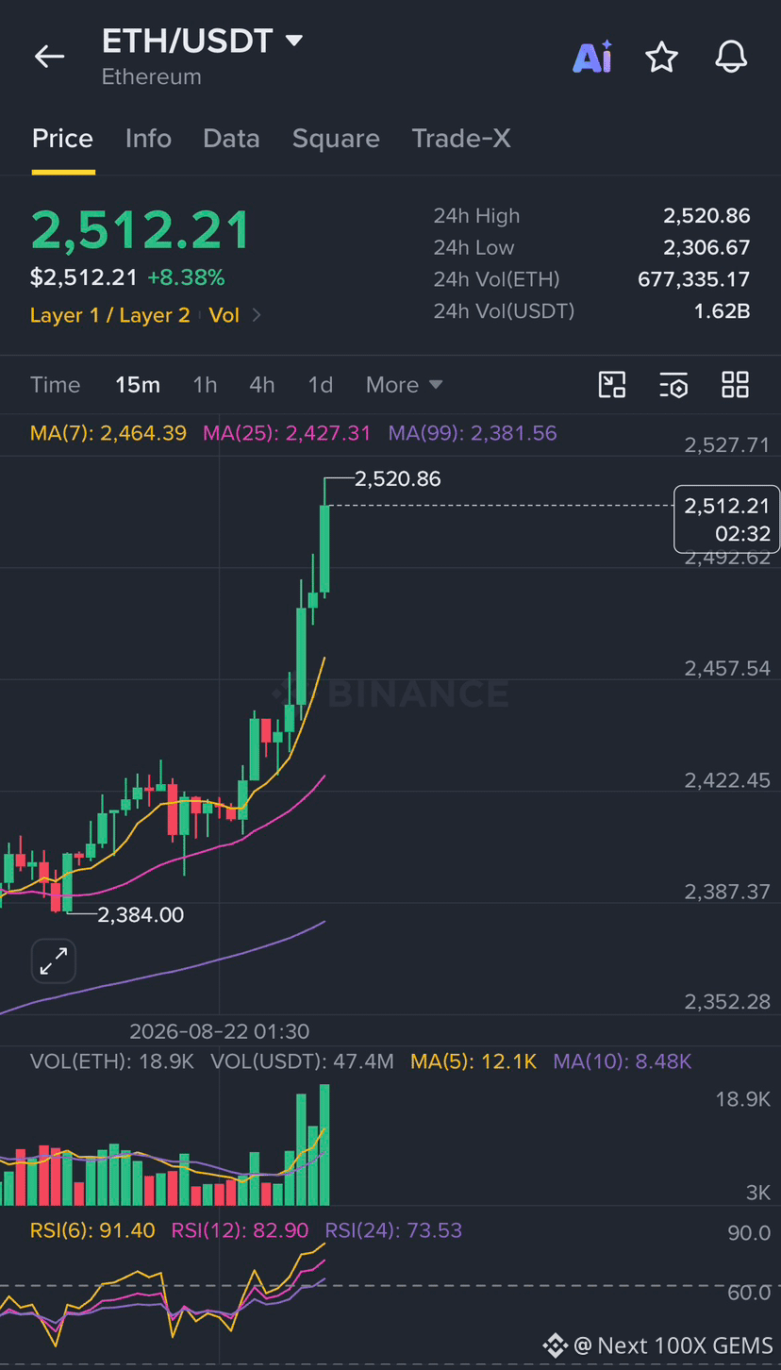Open the chart indicator settings icon

click(673, 385)
